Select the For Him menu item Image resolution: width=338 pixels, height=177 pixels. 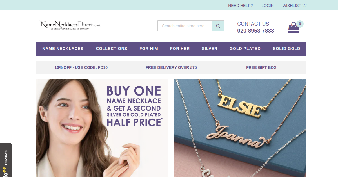149,49
